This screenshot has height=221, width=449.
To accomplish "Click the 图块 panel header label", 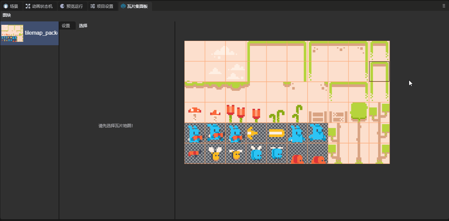I will tap(7, 15).
